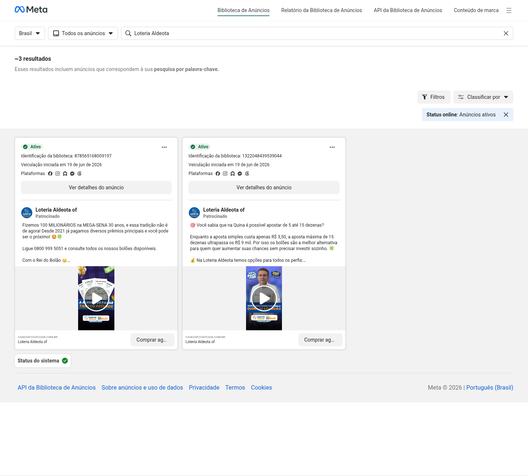The image size is (528, 476).
Task: Click Audience Network icon on ad 1322048439539044
Action: [x=232, y=174]
